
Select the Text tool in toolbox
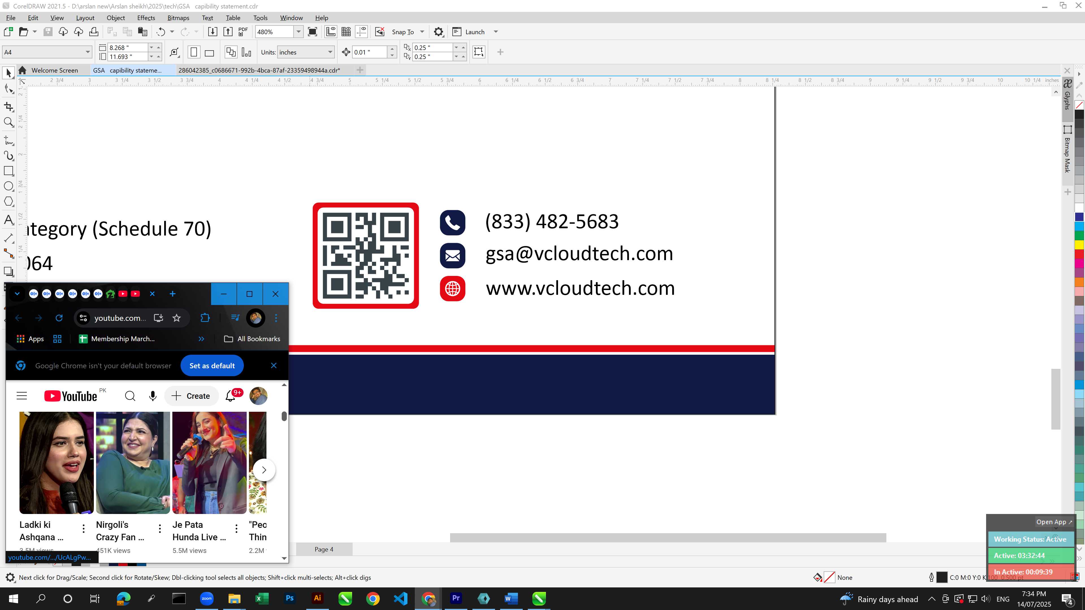coord(8,220)
